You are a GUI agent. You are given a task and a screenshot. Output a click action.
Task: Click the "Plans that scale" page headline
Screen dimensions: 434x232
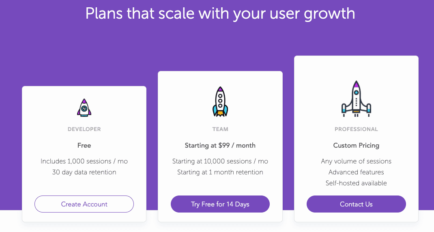coord(220,14)
